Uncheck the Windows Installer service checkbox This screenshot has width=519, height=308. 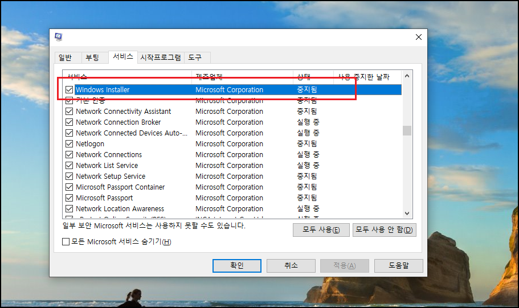pos(69,89)
